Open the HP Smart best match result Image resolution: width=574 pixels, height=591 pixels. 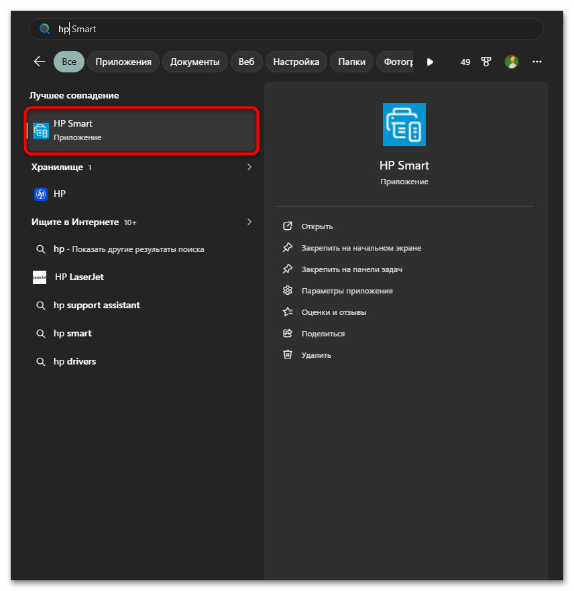tap(141, 131)
